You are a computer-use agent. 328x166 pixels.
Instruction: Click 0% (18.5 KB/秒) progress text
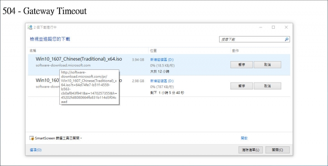point(162,66)
